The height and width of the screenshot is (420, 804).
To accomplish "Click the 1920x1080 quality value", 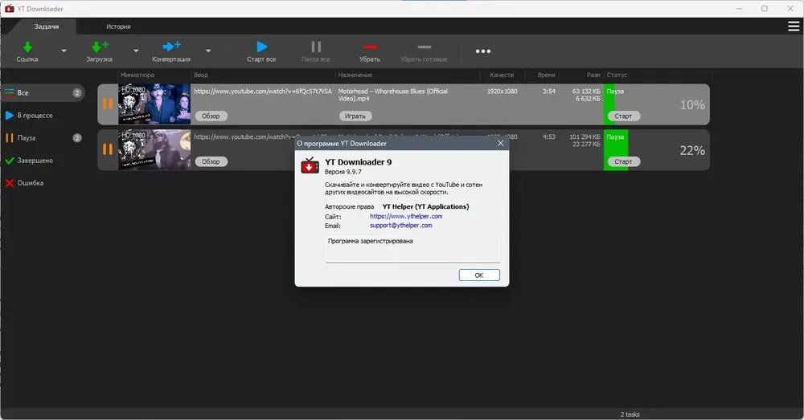I will [502, 92].
